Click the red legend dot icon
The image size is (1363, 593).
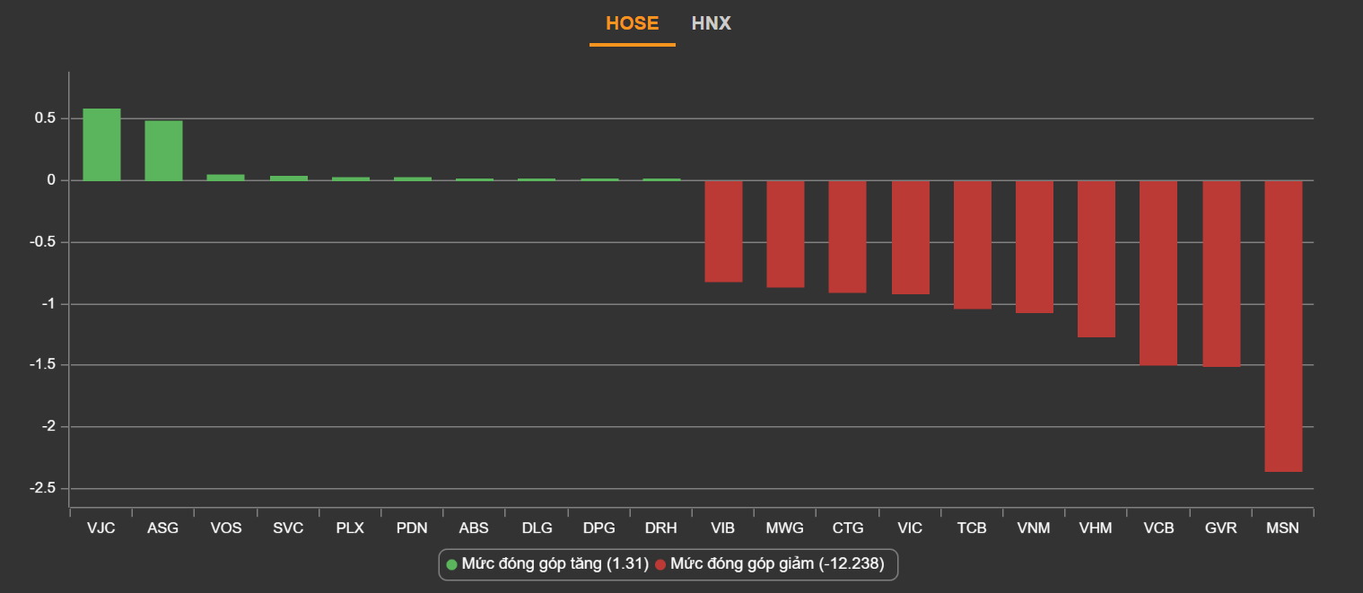(660, 564)
